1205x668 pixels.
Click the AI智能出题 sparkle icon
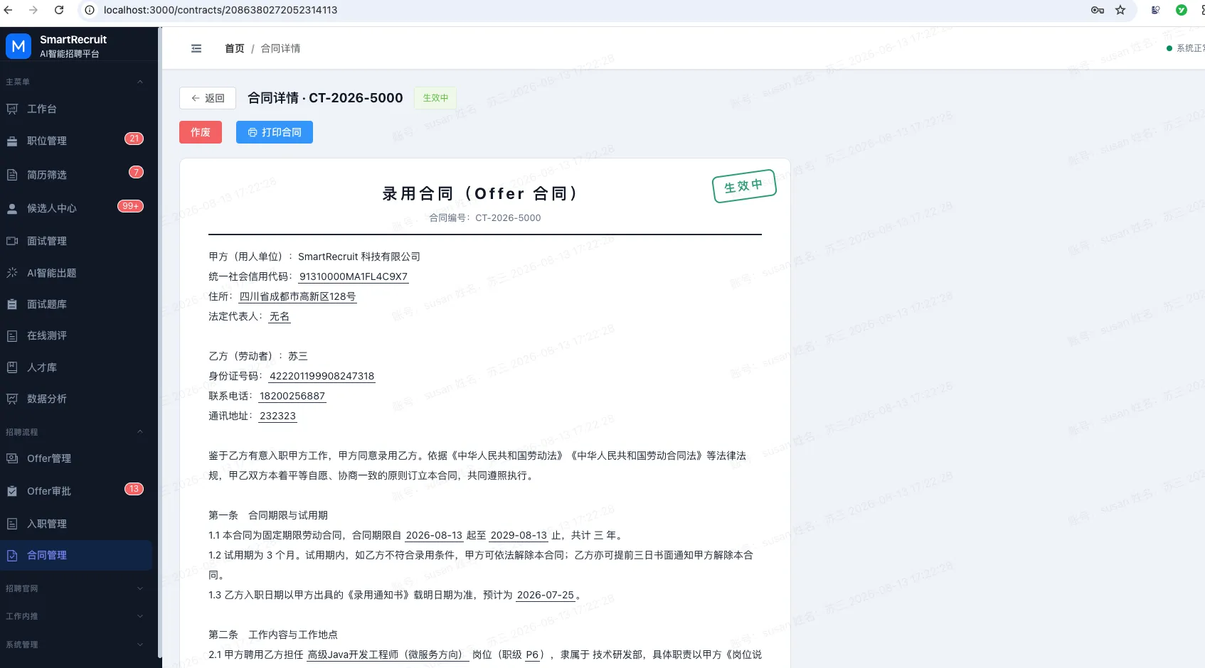point(12,273)
